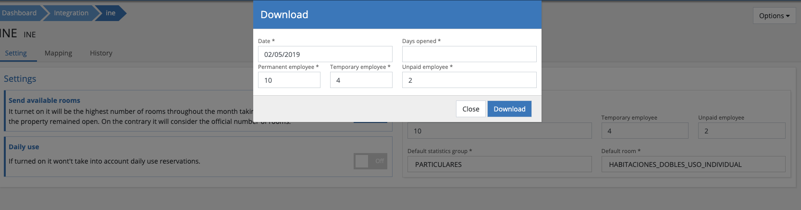Open the Mapping tab
Image resolution: width=801 pixels, height=210 pixels.
coord(58,53)
